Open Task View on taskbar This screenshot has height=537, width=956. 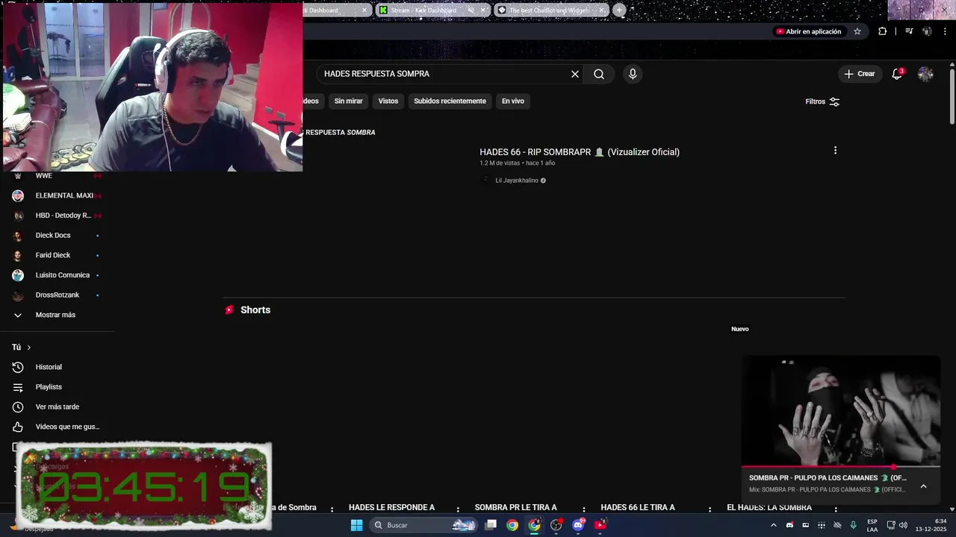[491, 525]
